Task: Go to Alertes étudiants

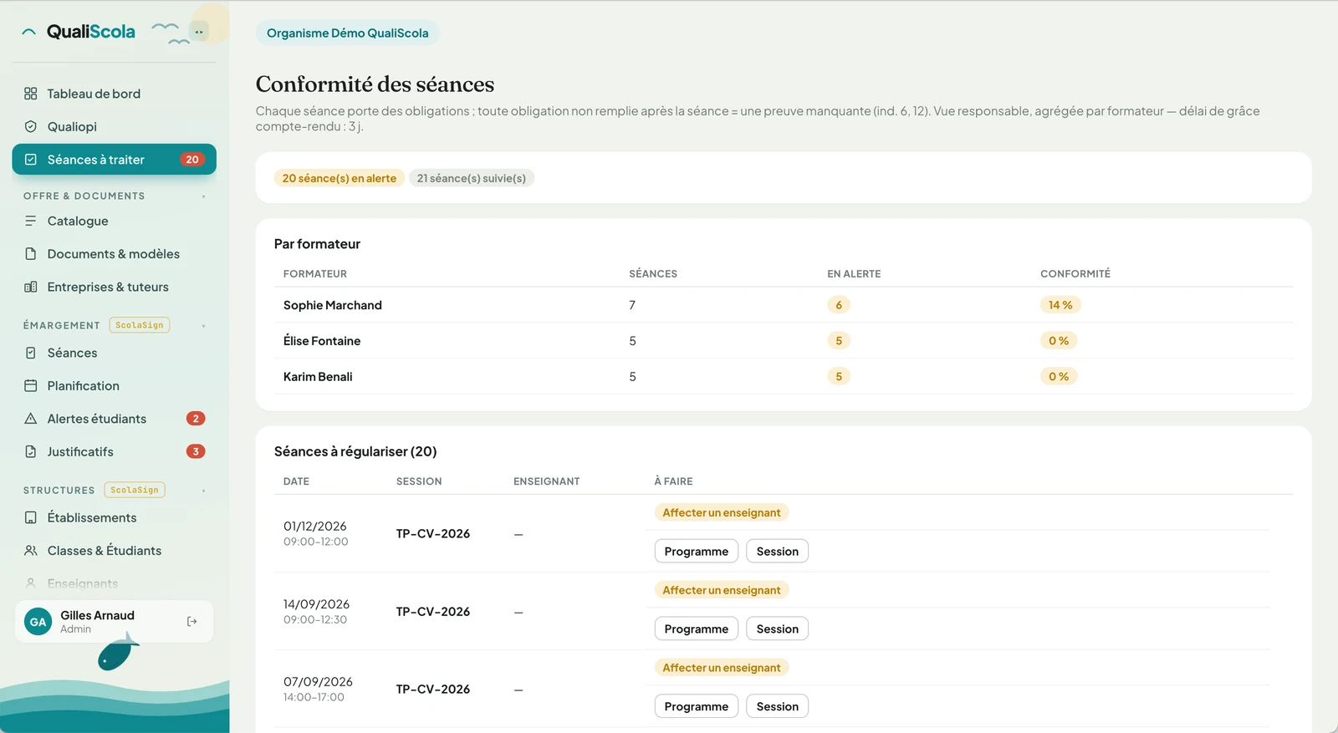Action: tap(114, 419)
